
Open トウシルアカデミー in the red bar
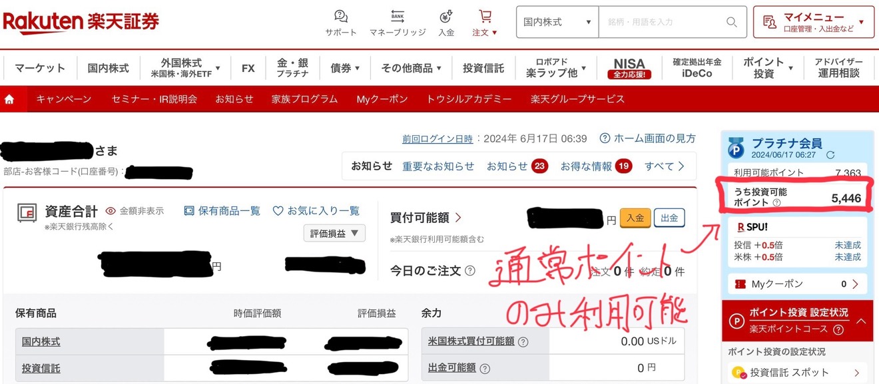469,99
